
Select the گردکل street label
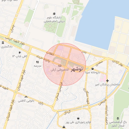click(x=68, y=112)
